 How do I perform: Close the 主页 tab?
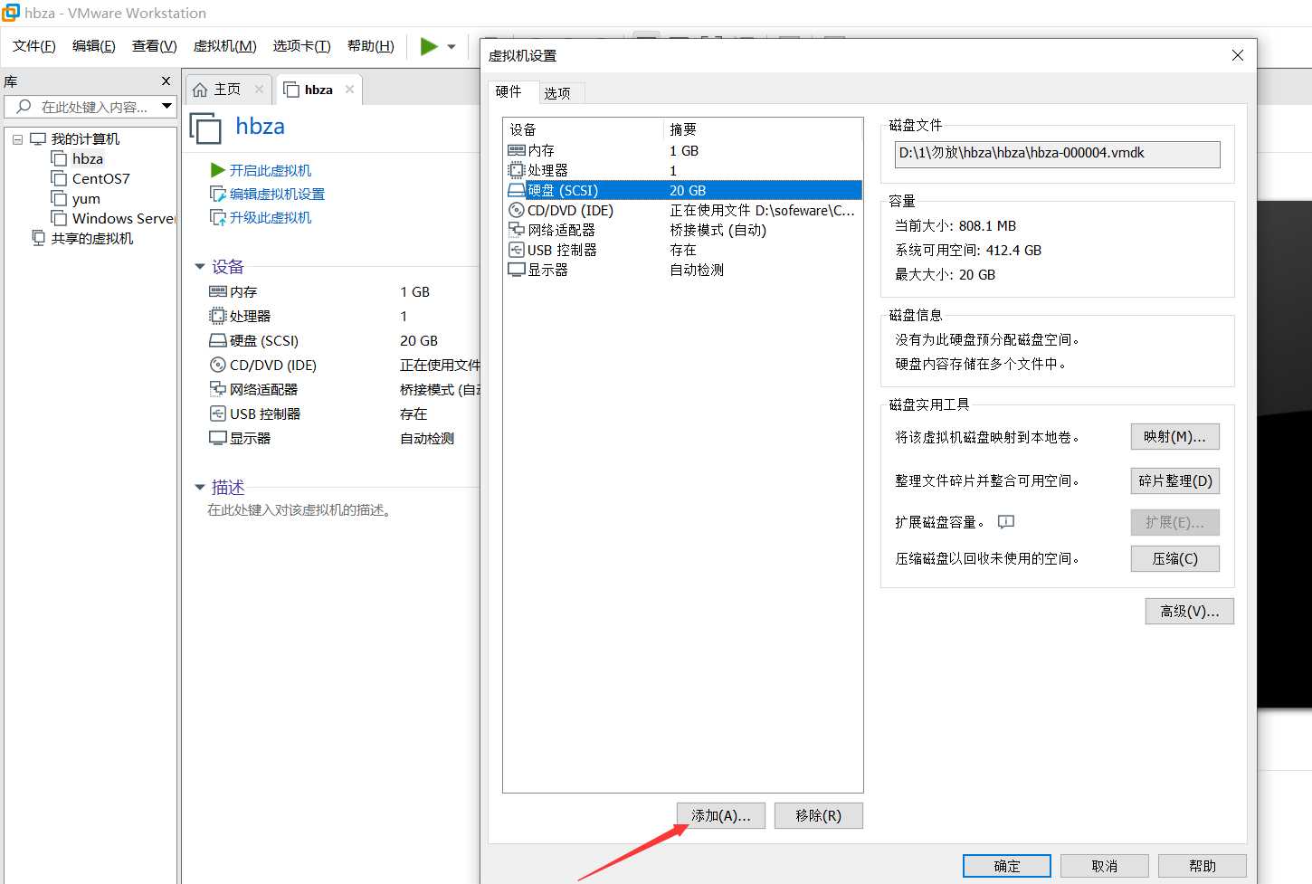pos(259,89)
